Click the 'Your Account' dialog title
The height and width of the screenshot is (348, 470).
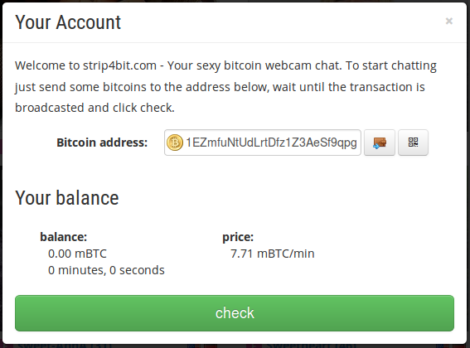(68, 22)
